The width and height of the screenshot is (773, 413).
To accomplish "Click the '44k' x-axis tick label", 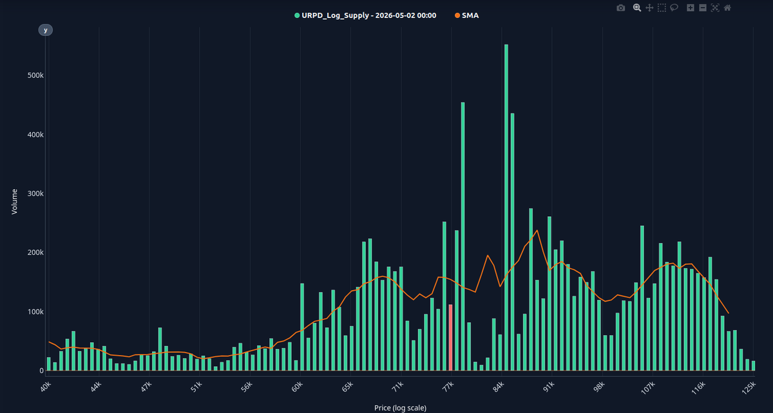I will tap(95, 387).
